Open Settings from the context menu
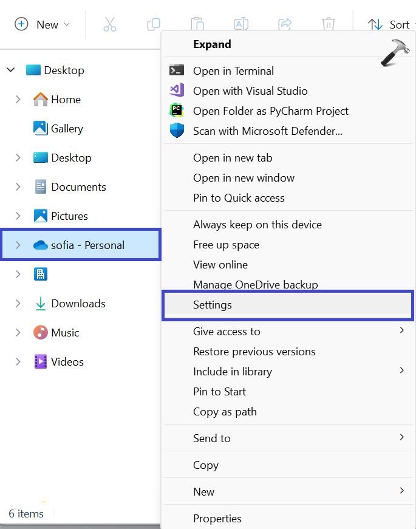Image resolution: width=416 pixels, height=529 pixels. coord(213,305)
